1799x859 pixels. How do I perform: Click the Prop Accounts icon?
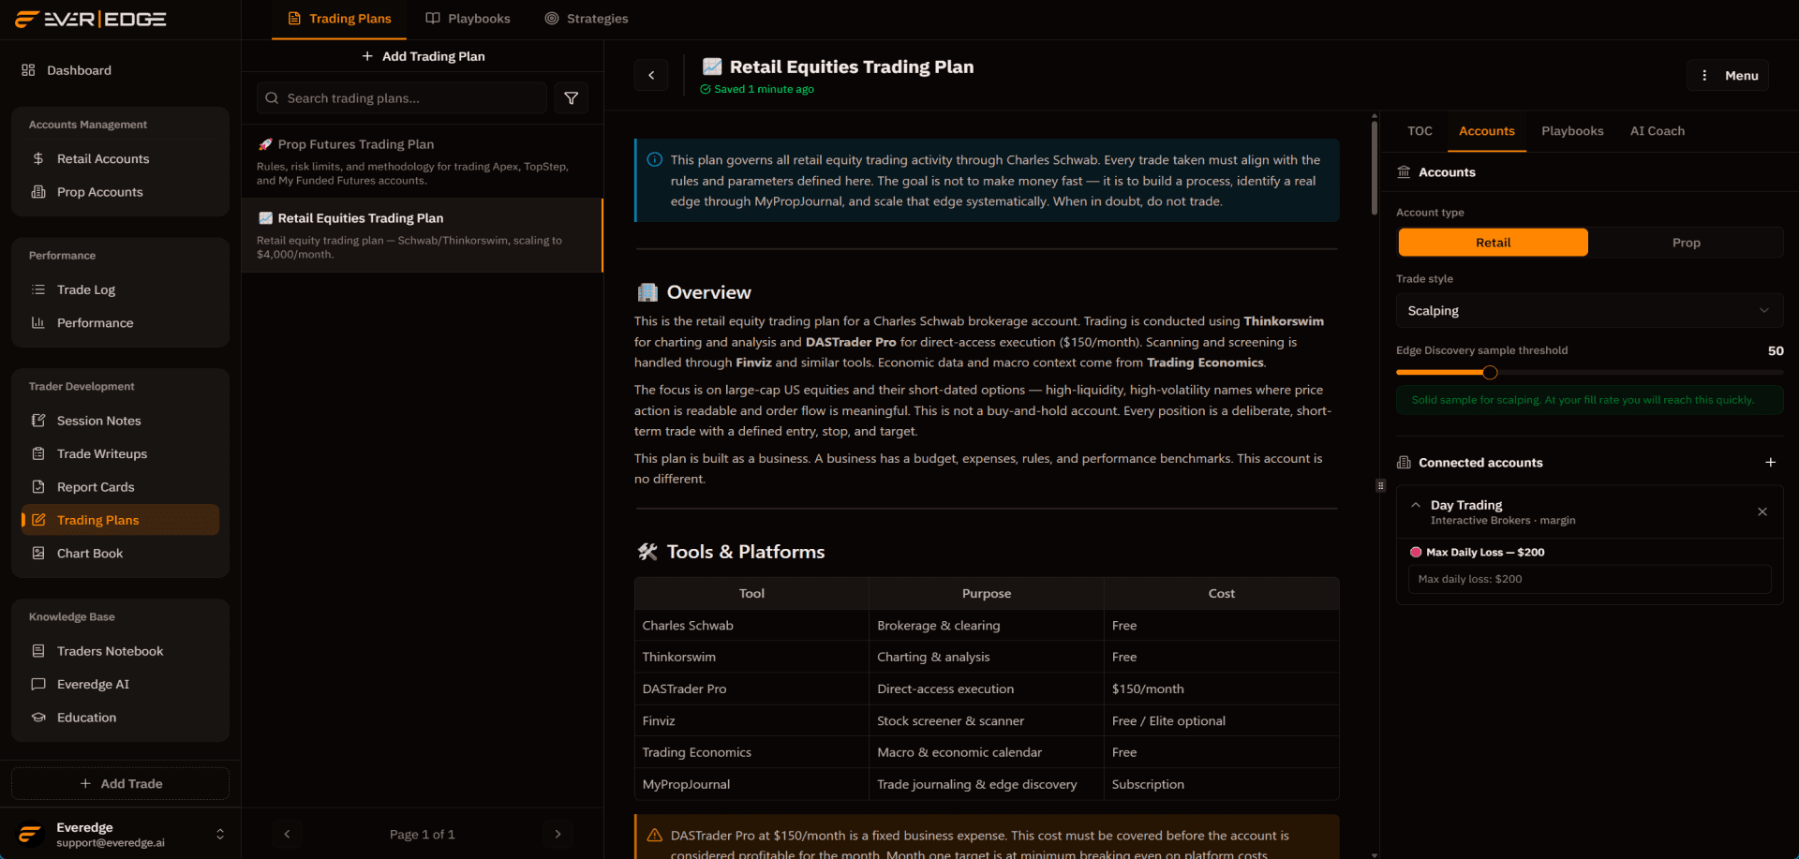[38, 192]
